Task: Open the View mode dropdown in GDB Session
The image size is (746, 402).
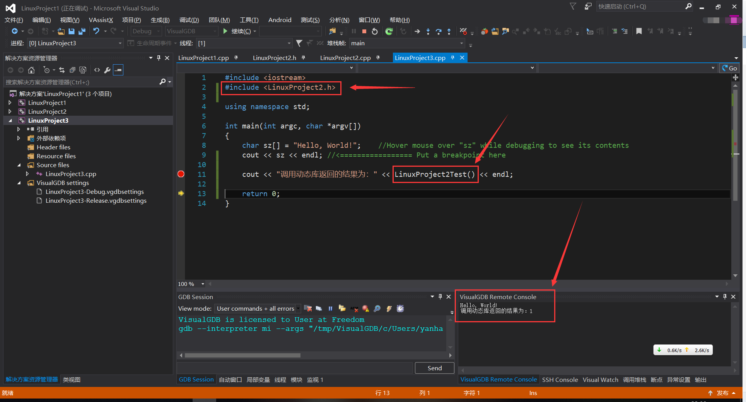Action: 297,308
